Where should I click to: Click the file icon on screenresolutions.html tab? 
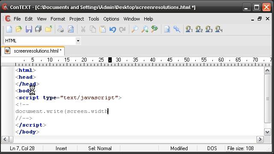point(7,51)
